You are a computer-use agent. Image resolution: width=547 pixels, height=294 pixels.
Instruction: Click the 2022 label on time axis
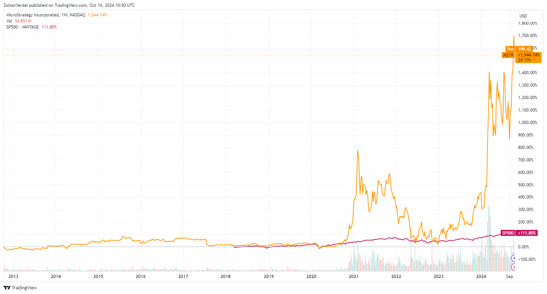coord(396,277)
